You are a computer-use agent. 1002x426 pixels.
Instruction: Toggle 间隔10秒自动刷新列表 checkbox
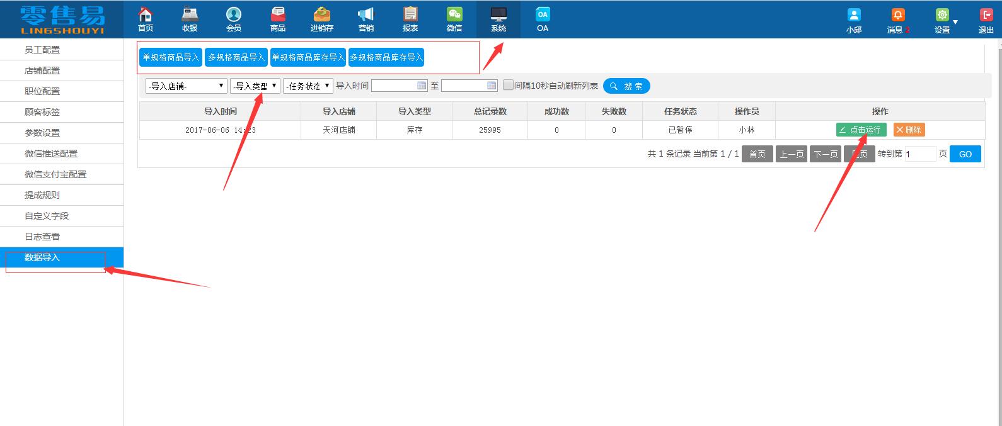pos(508,85)
